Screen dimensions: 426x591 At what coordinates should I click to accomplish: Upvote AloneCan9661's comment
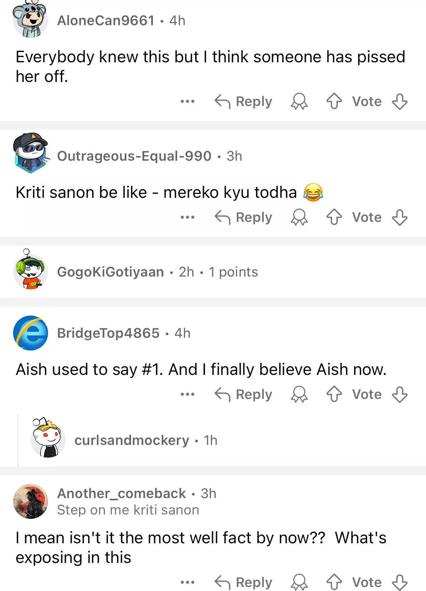334,101
